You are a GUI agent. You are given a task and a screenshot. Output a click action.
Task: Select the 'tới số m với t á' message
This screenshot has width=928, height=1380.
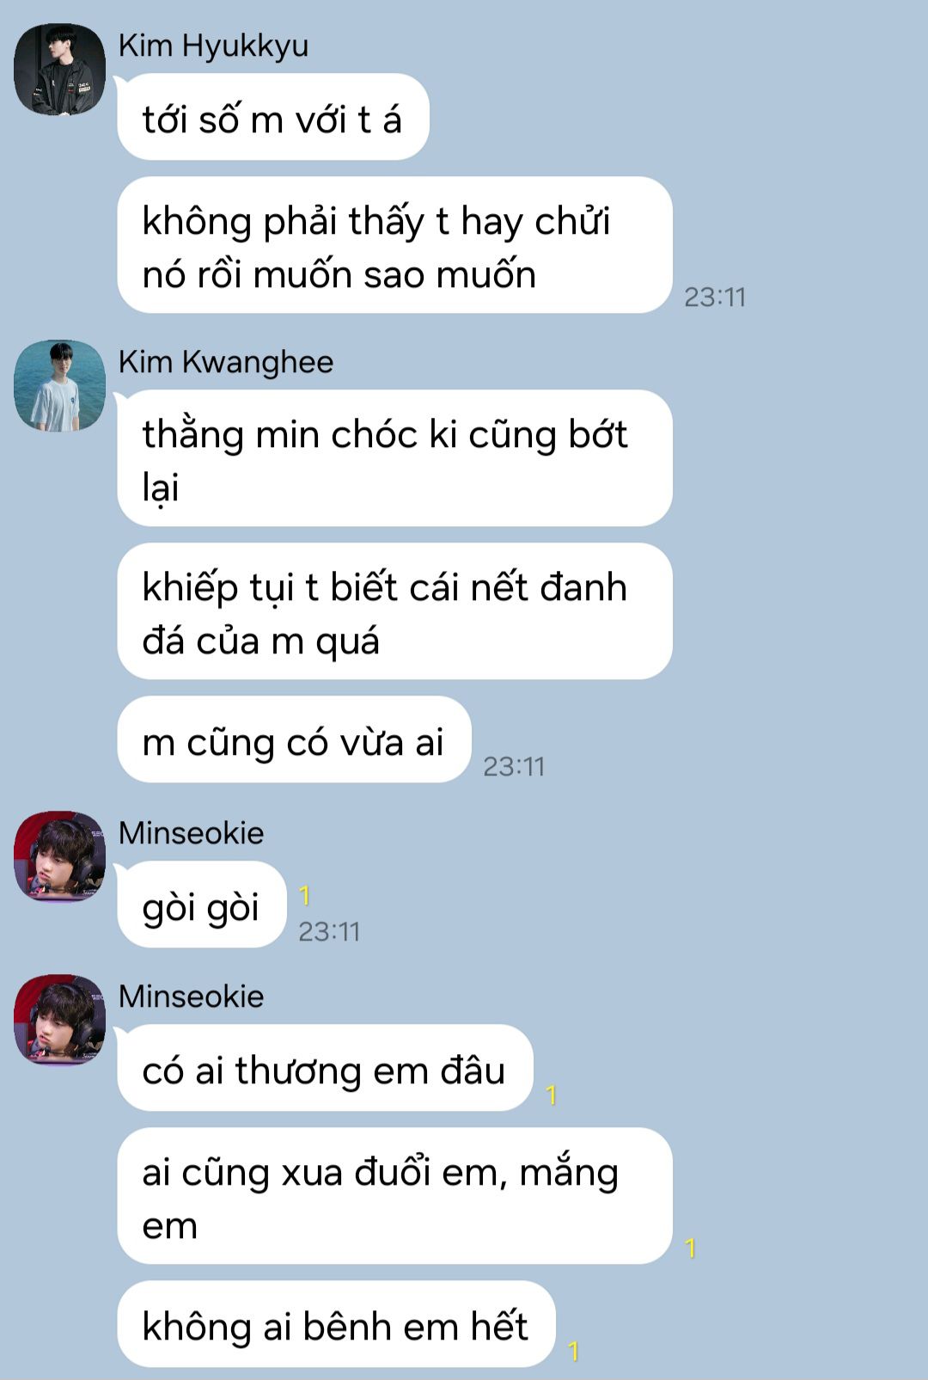273,117
